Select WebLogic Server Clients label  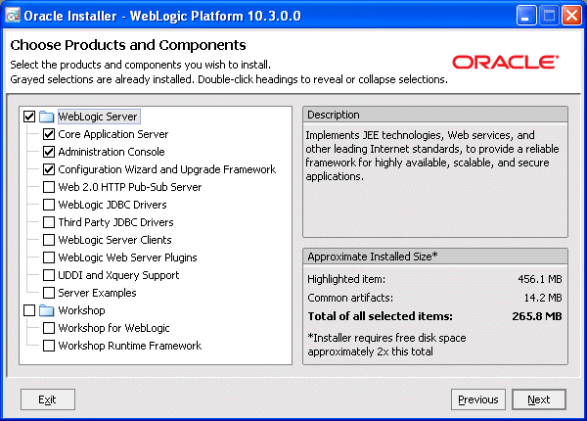[x=114, y=240]
